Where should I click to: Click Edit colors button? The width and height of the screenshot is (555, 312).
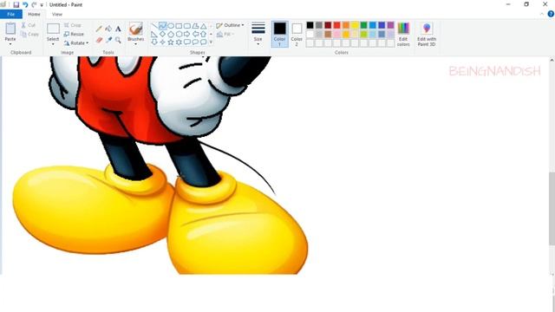403,34
